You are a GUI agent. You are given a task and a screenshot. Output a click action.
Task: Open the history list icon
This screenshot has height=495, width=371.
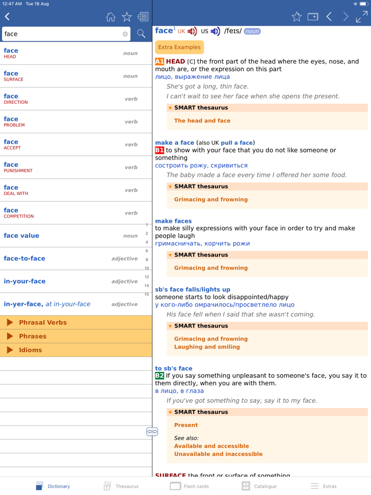coord(143,17)
